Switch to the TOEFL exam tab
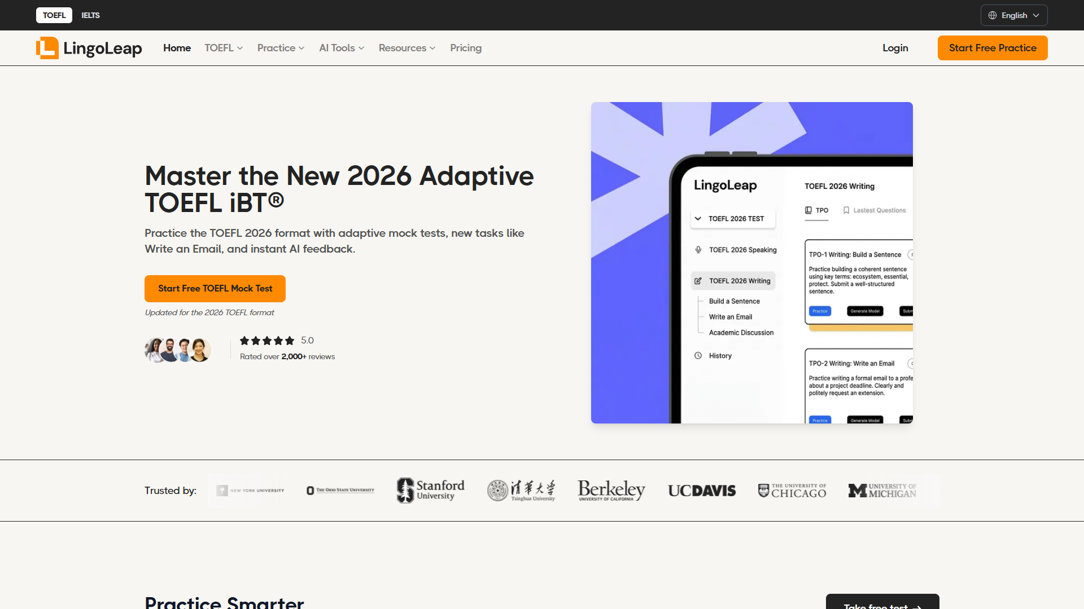 (54, 15)
